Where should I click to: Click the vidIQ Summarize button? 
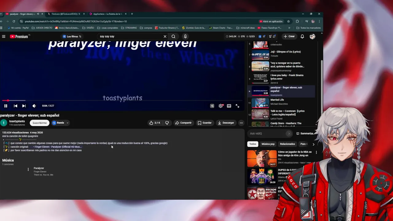click(x=305, y=134)
